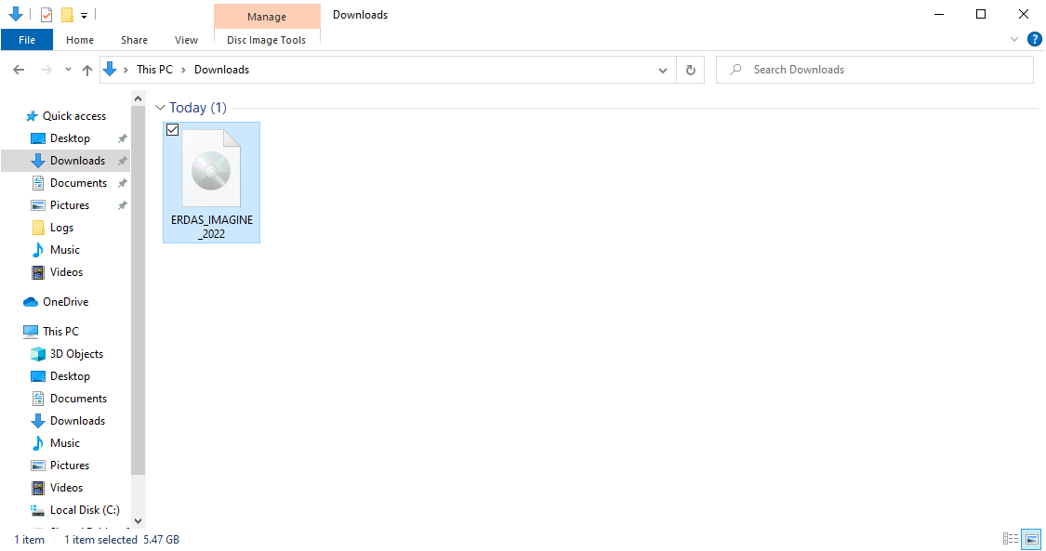Open the File menu
This screenshot has width=1046, height=551.
tap(27, 40)
